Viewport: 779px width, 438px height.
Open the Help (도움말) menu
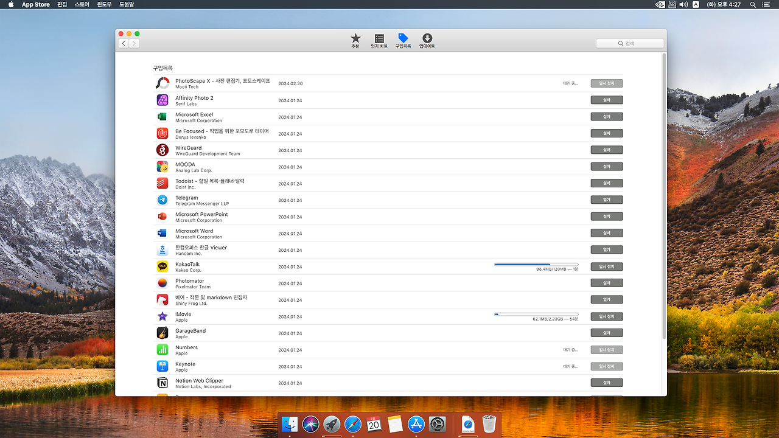127,4
